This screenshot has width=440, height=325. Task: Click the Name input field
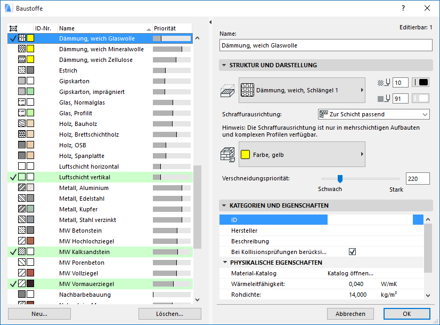(326, 45)
